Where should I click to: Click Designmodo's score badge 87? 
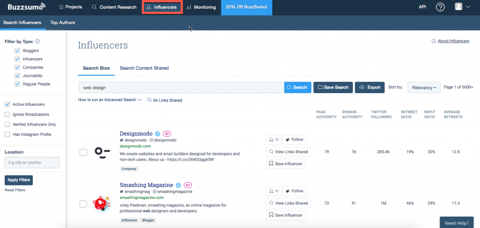167,133
